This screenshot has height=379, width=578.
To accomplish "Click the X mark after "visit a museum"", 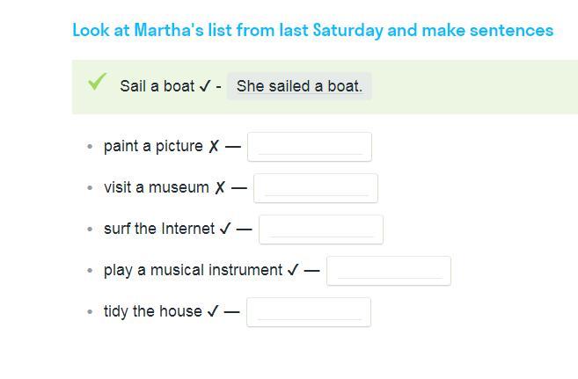I will point(220,188).
